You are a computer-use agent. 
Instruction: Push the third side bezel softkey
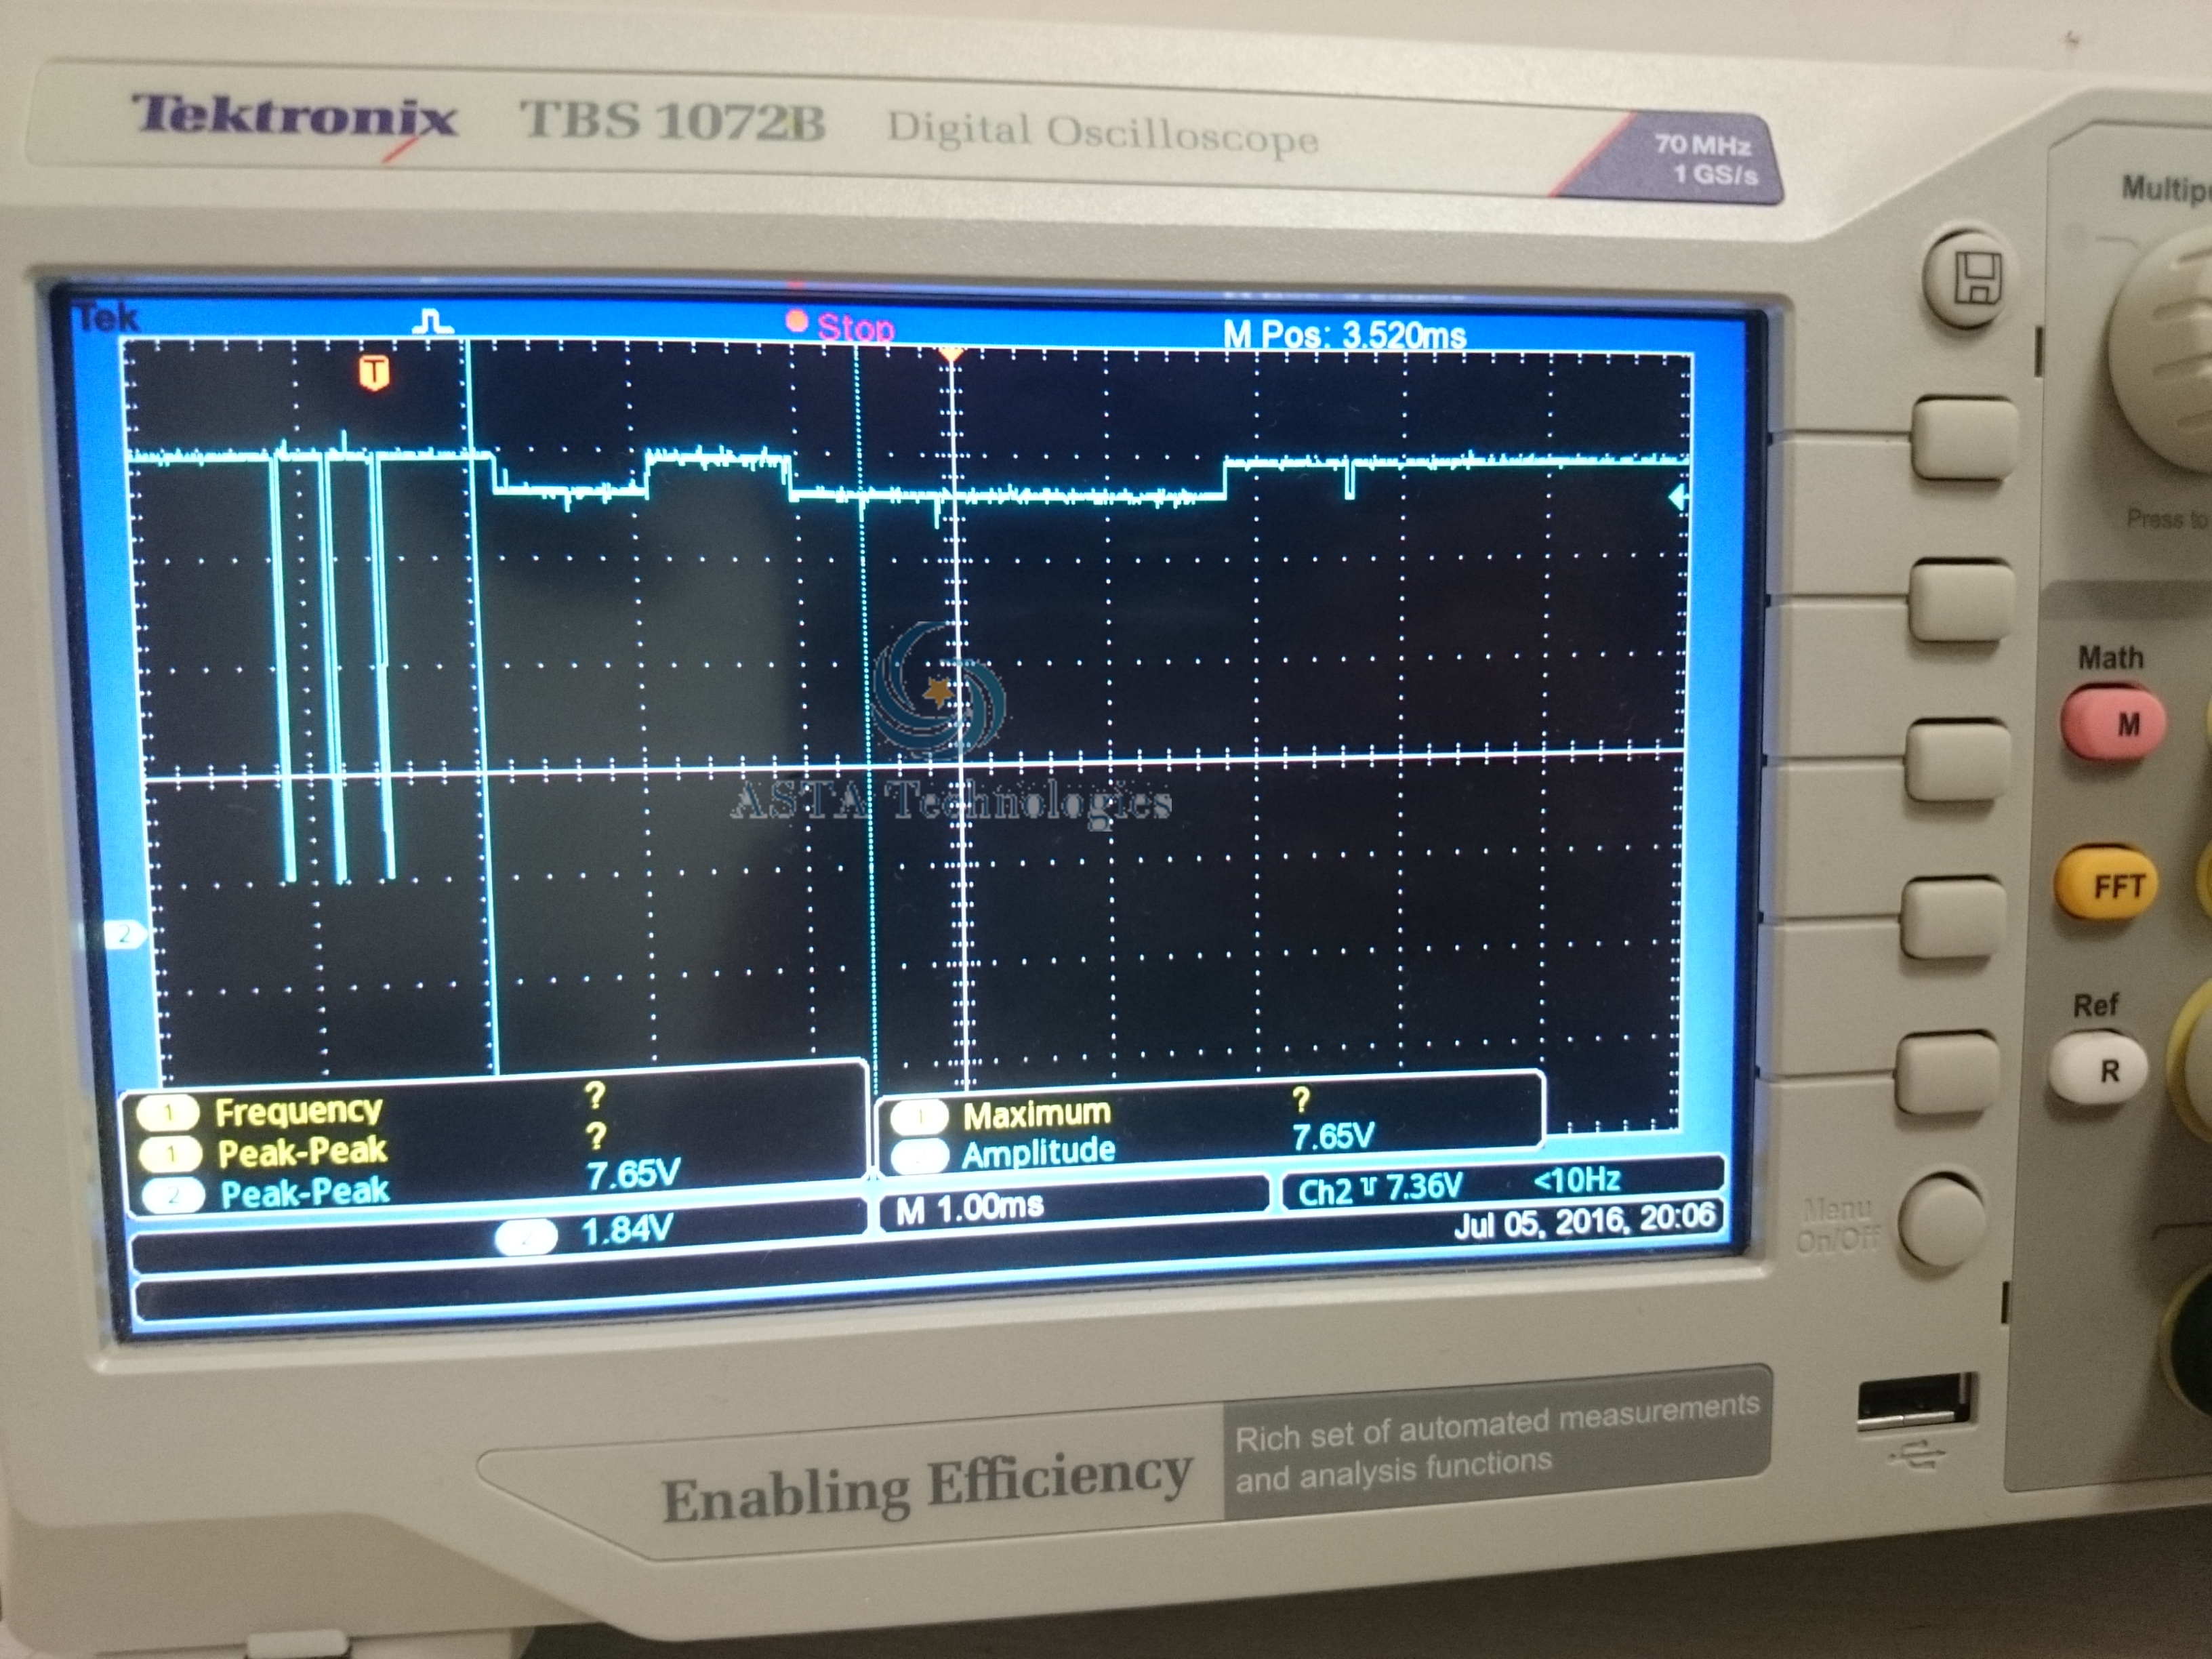pos(1957,761)
